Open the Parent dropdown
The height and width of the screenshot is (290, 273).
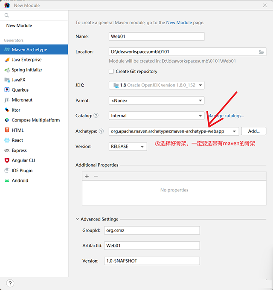157,101
